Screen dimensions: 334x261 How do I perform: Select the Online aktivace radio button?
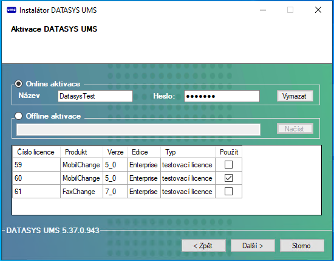tap(19, 84)
